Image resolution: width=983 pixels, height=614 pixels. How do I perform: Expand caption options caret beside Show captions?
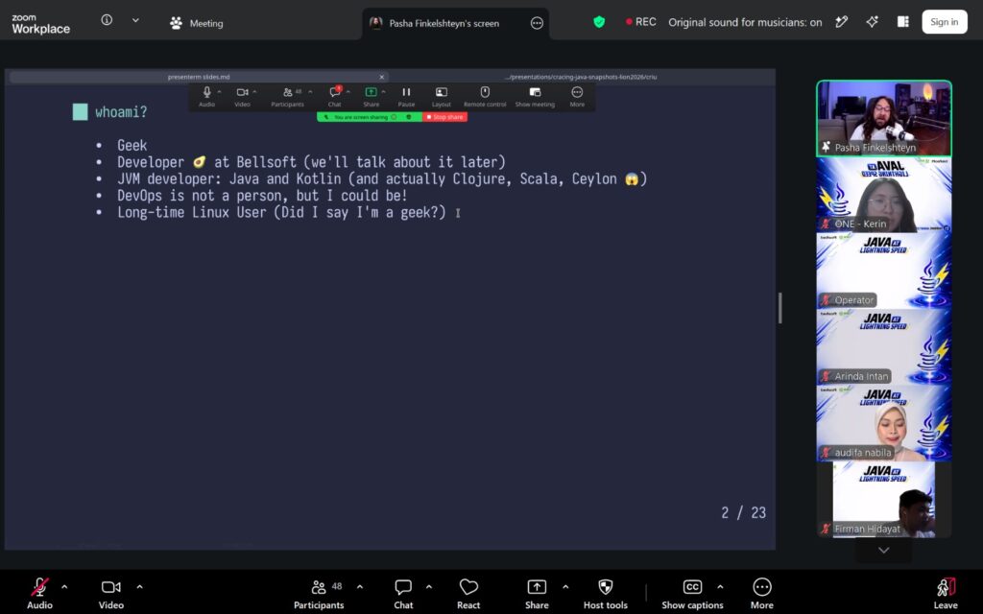click(720, 587)
